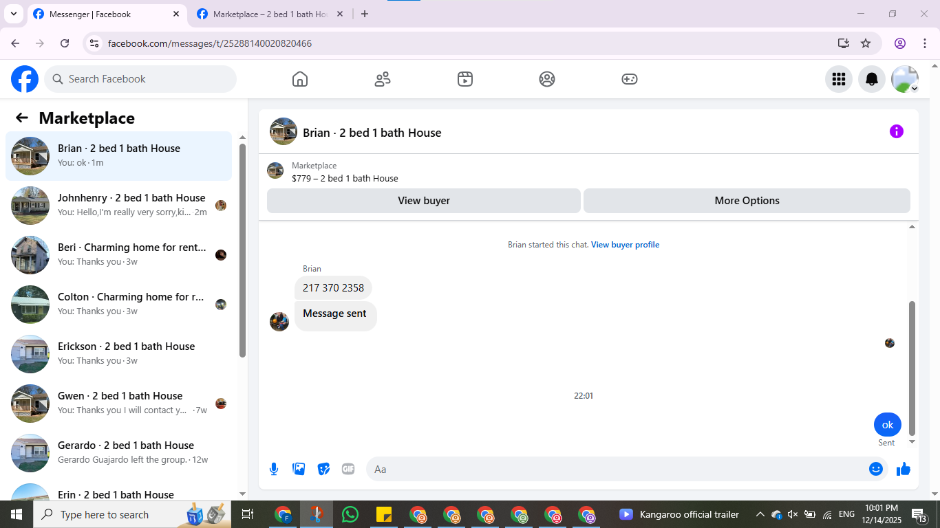Click the Message sent bubble
Image resolution: width=940 pixels, height=528 pixels.
[x=335, y=316]
